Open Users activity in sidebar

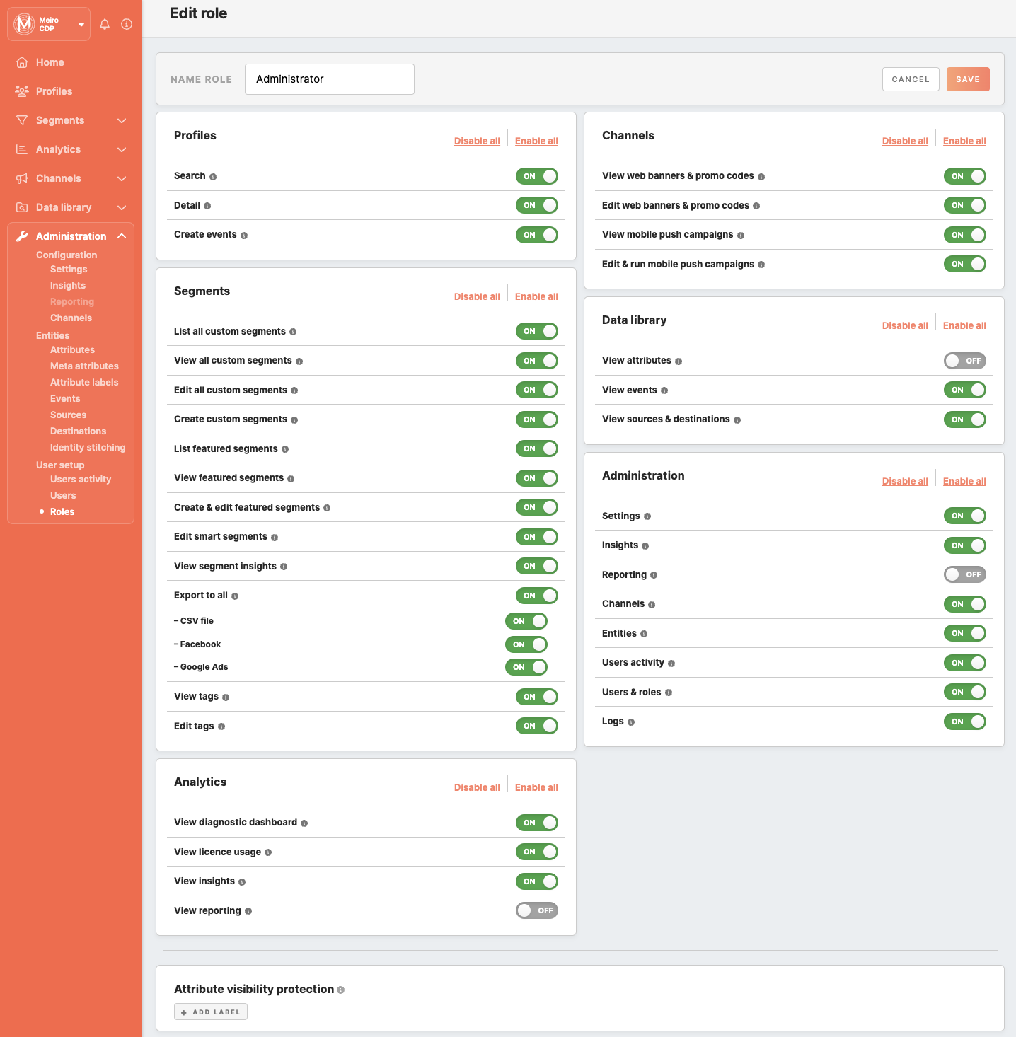pos(81,480)
